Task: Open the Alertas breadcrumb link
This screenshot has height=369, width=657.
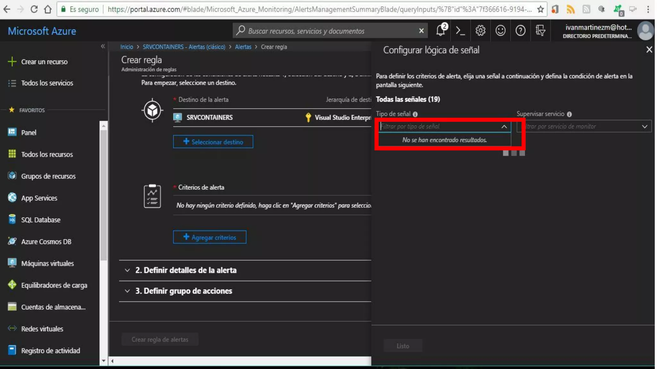Action: 243,47
